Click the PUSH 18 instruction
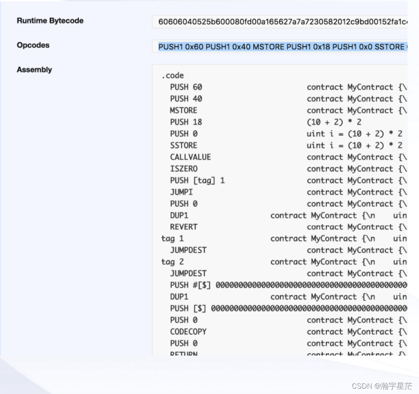Image resolution: width=419 pixels, height=394 pixels. point(186,122)
